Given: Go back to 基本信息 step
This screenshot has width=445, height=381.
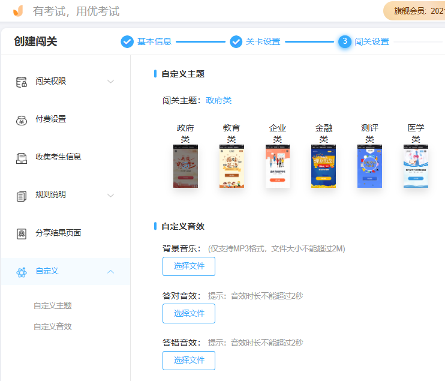Looking at the screenshot, I should click(x=154, y=42).
